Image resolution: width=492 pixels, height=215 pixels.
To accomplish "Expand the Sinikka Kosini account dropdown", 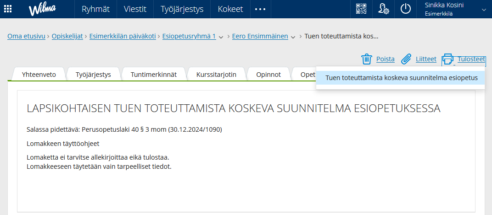I will tap(483, 9).
